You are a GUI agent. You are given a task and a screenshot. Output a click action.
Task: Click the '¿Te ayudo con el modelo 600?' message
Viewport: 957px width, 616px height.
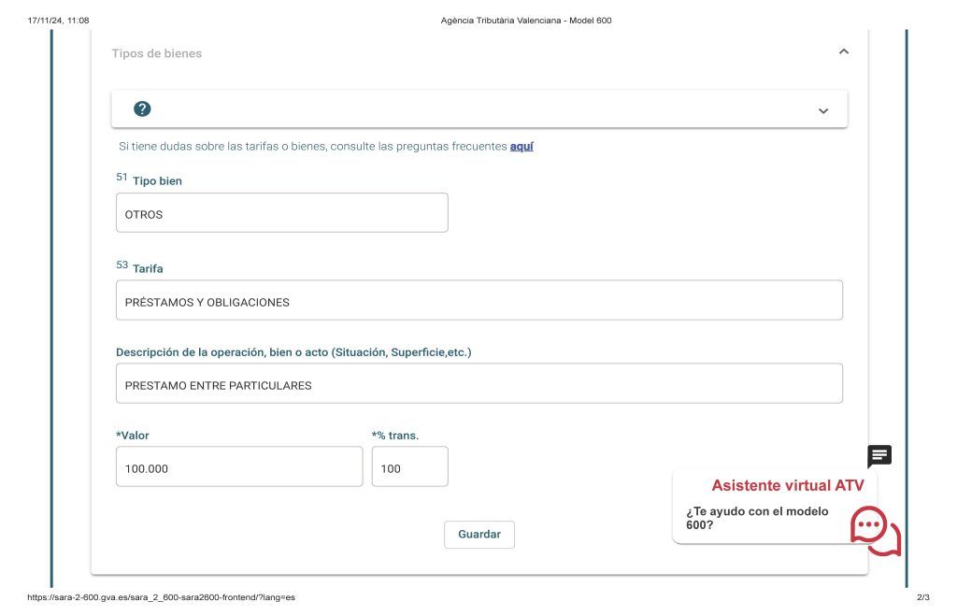point(757,518)
